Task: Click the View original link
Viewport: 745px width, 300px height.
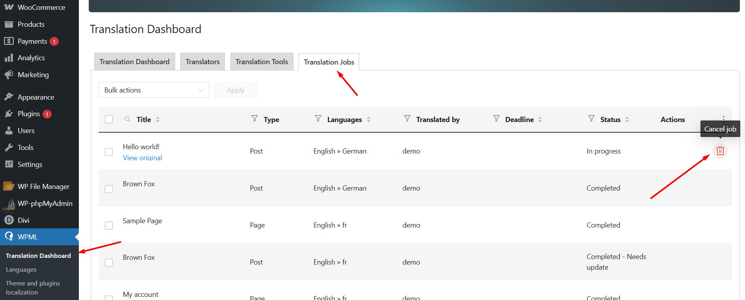Action: 142,158
